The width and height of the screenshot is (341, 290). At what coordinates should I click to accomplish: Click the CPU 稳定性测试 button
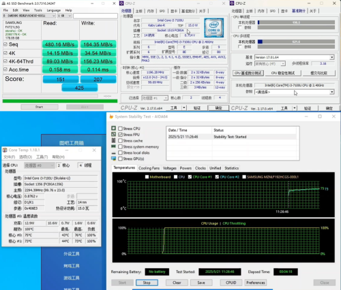[x=283, y=73]
